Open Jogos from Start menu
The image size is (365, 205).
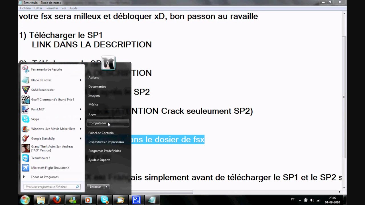[108, 114]
